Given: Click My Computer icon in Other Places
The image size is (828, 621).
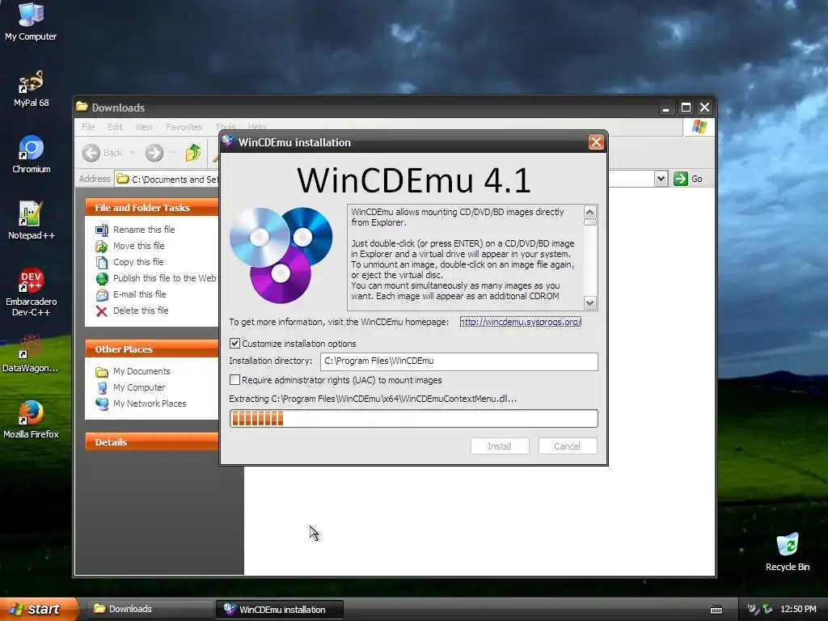Looking at the screenshot, I should (101, 387).
